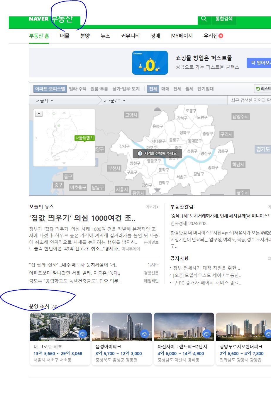Click the 부천시 map label
The width and height of the screenshot is (271, 395).
click(x=114, y=168)
